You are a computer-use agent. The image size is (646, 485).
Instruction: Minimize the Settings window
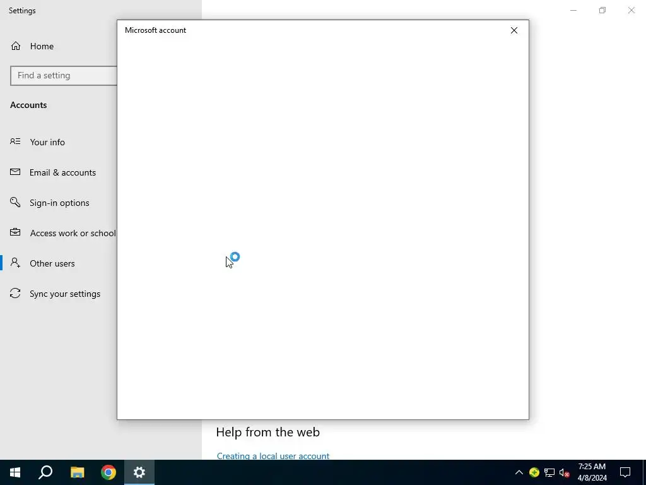tap(573, 10)
